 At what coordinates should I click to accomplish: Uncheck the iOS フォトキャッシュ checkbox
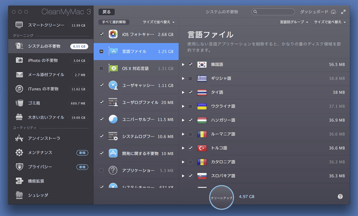coord(102,34)
